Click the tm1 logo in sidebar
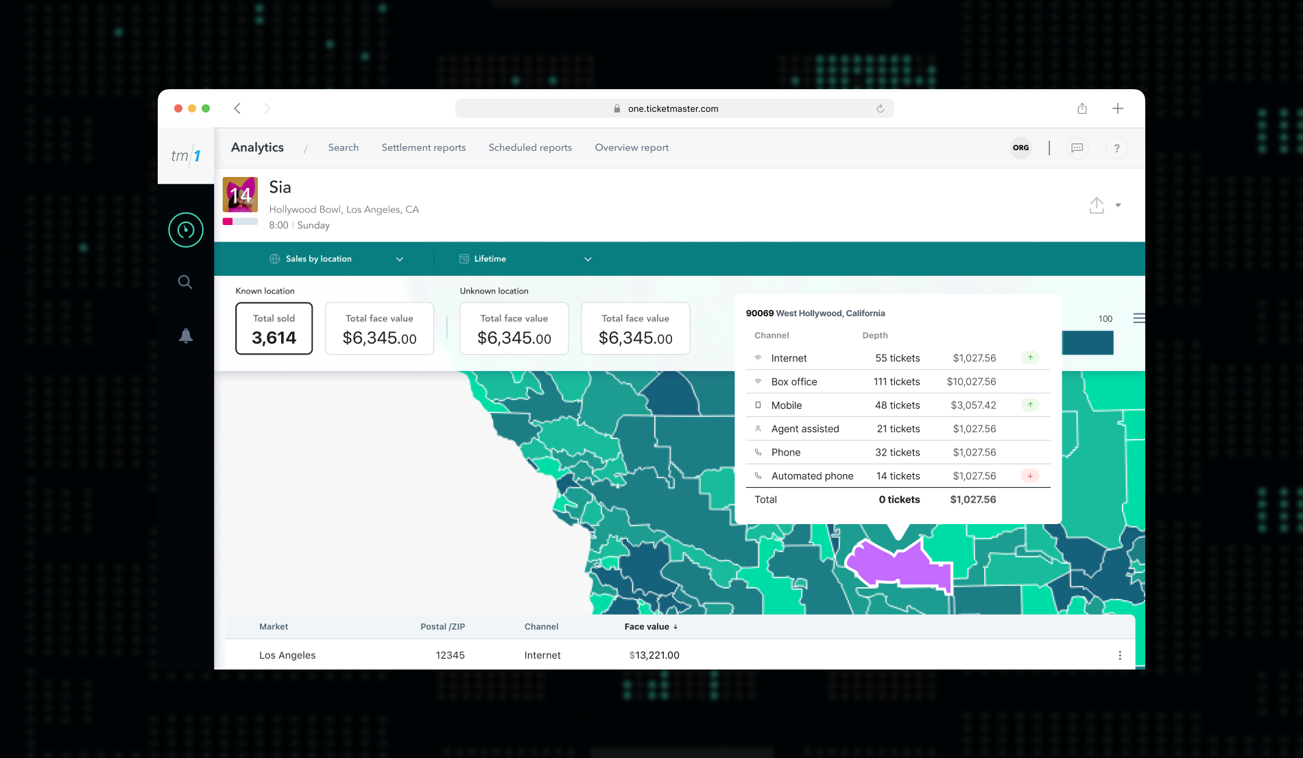 (x=186, y=156)
